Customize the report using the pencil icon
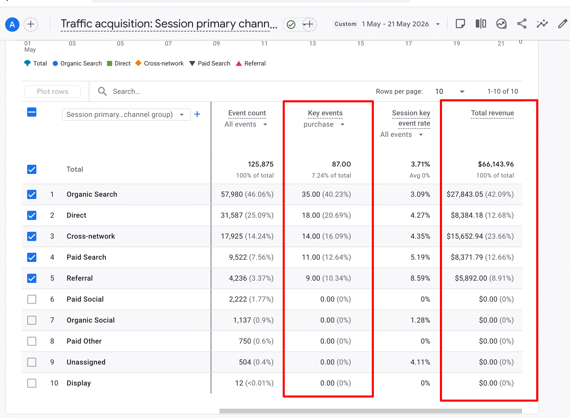 [563, 24]
